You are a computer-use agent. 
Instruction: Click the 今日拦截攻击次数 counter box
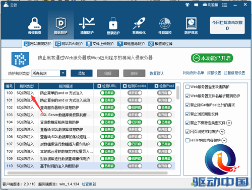227,26
